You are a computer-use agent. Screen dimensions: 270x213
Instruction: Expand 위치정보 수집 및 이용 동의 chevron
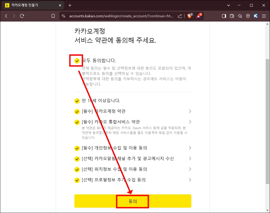click(190, 169)
